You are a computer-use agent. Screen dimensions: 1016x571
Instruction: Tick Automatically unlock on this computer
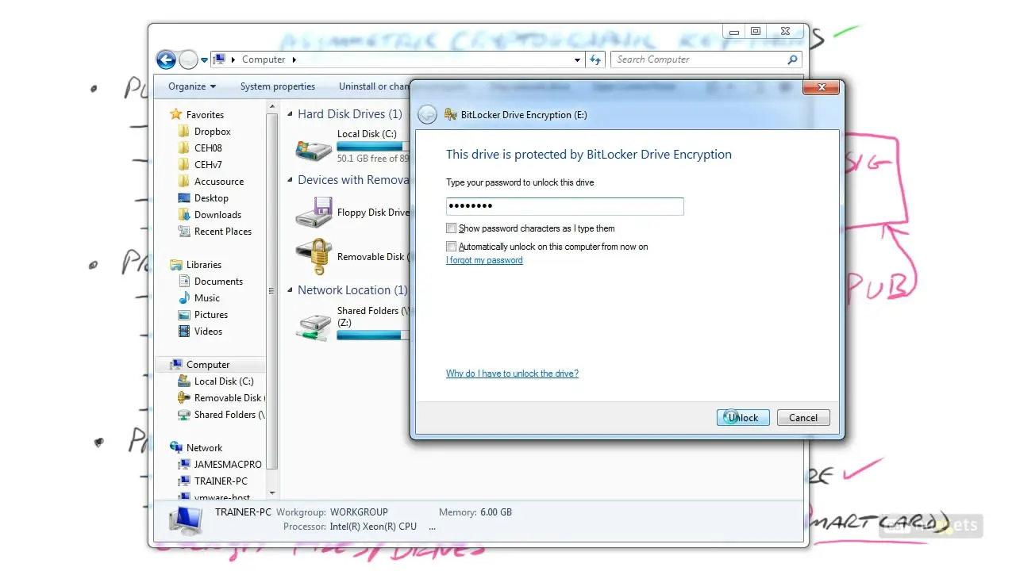[452, 247]
